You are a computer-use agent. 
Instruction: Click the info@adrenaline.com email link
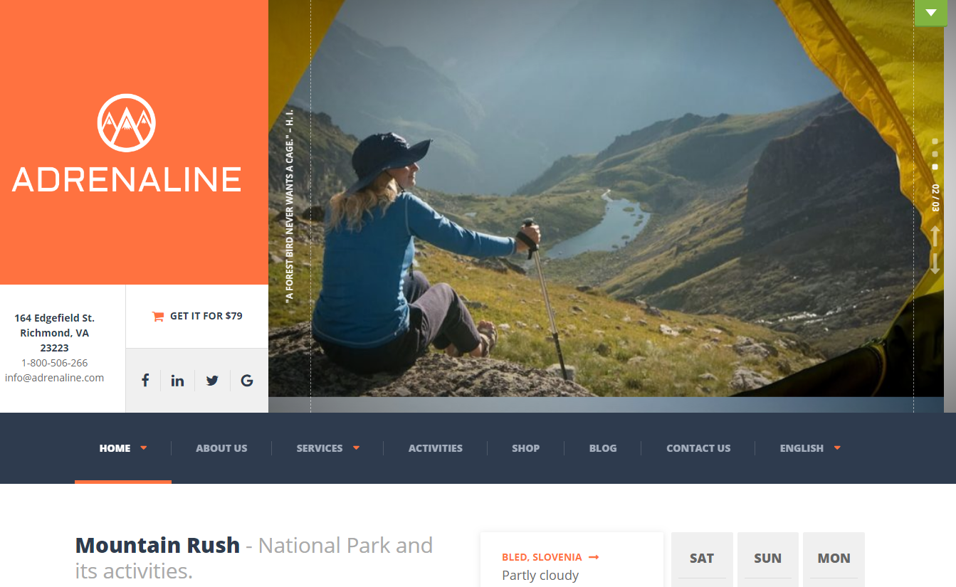click(x=55, y=378)
